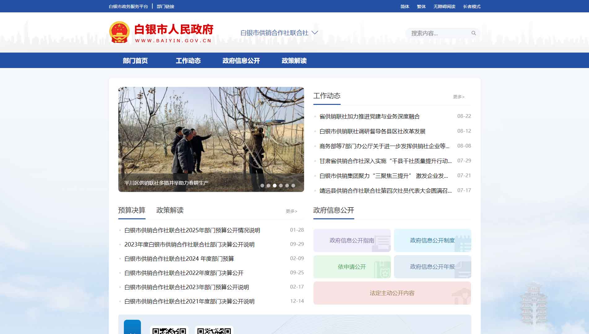Open 白银市供销合作社联合社2023年部门预算公开说明
589x334 pixels.
click(186, 287)
